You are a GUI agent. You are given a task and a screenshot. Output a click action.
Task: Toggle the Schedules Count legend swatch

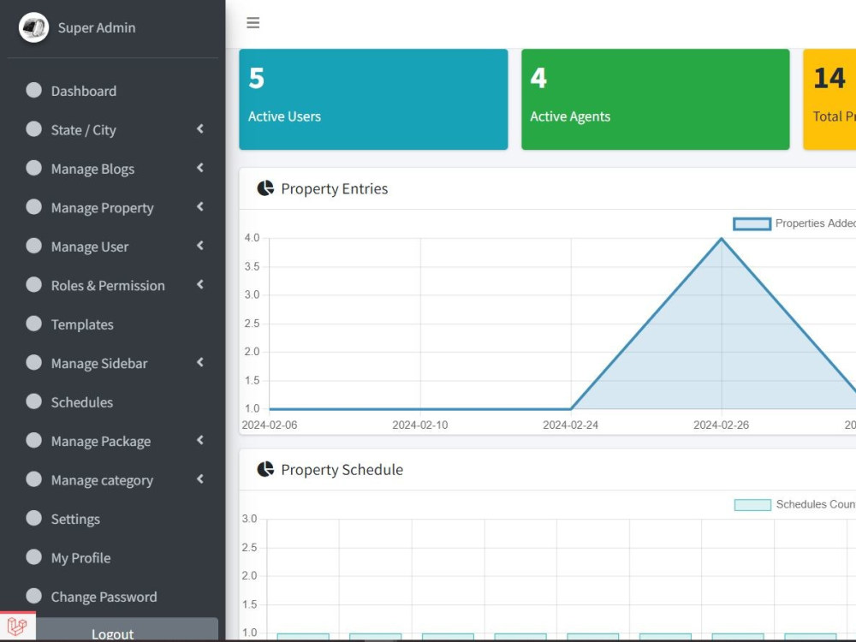(752, 505)
